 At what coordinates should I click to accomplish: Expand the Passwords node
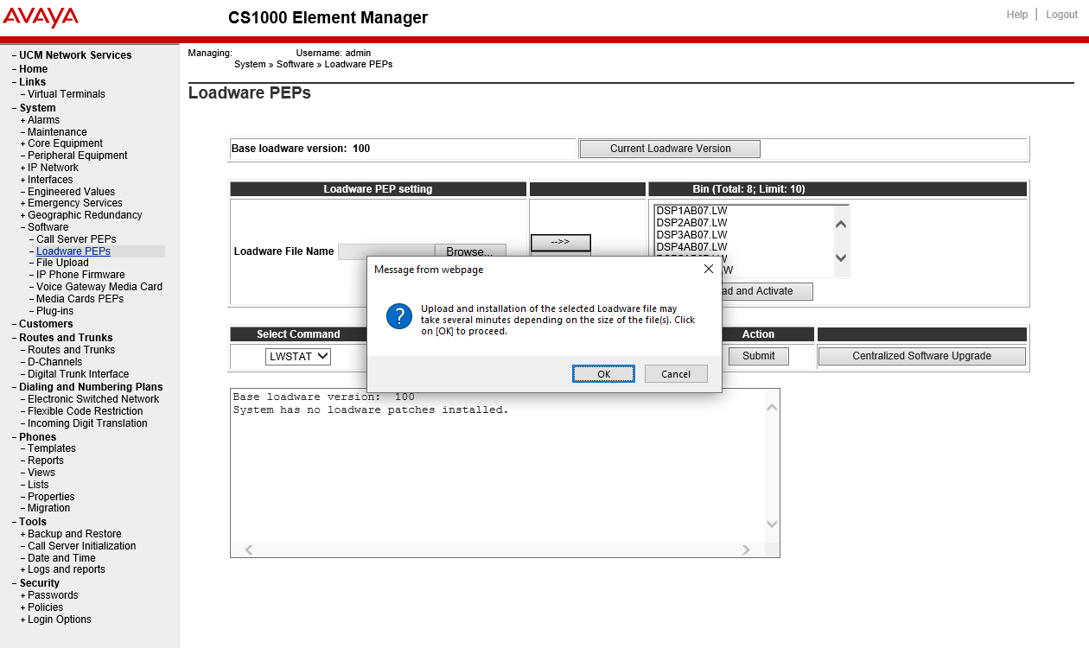[x=23, y=596]
